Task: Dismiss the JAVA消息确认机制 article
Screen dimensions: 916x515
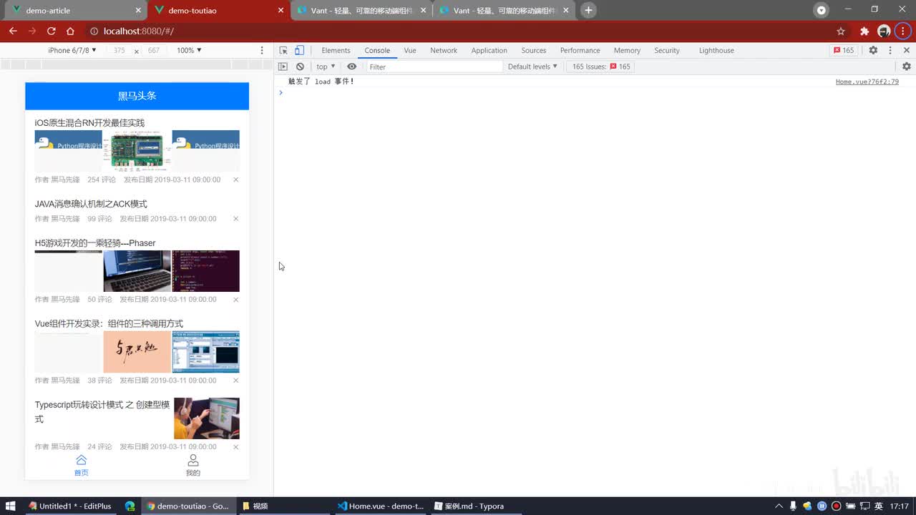Action: click(x=235, y=219)
